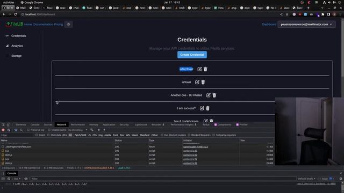Viewport: 344px width, 193px height.
Task: Check 3rd-party requests checkbox
Action: click(214, 135)
